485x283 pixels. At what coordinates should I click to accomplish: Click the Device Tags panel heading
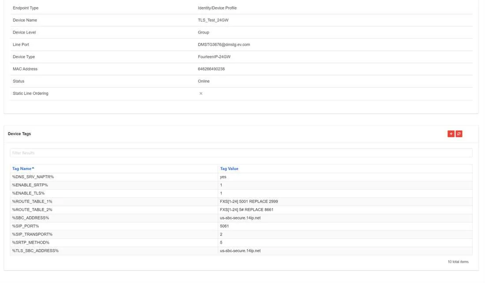click(19, 134)
